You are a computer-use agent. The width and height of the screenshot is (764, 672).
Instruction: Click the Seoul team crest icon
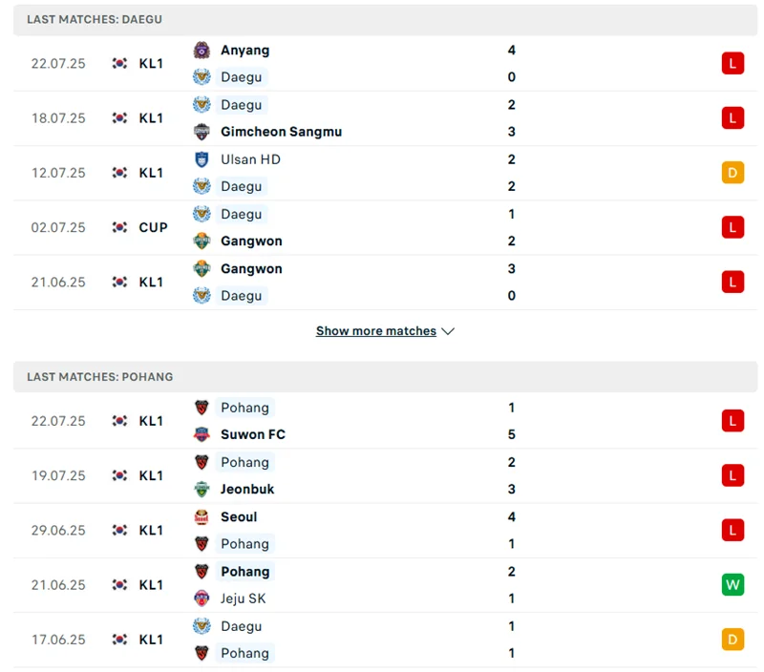(x=202, y=517)
